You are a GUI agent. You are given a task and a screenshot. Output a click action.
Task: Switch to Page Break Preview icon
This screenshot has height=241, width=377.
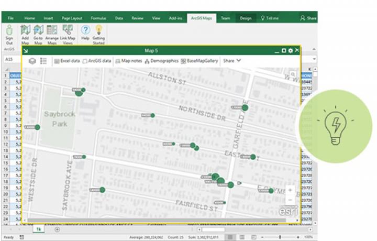click(x=253, y=237)
